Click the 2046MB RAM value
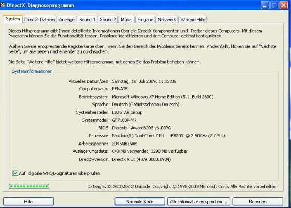 [x=125, y=144]
